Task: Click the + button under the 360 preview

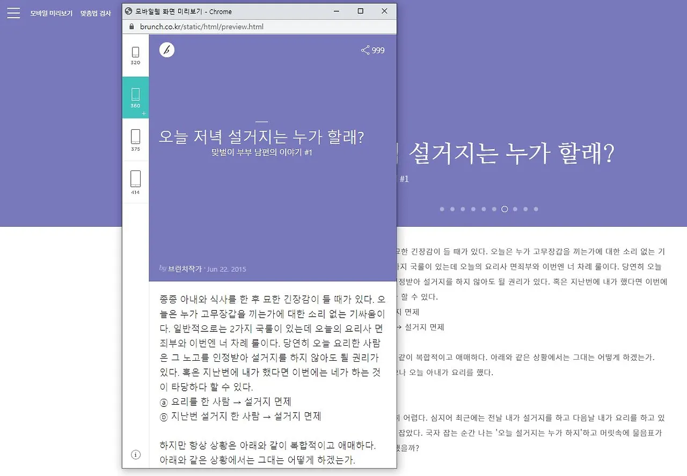Action: 143,113
